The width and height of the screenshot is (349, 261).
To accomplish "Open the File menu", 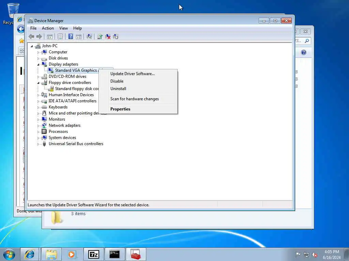I will click(33, 28).
